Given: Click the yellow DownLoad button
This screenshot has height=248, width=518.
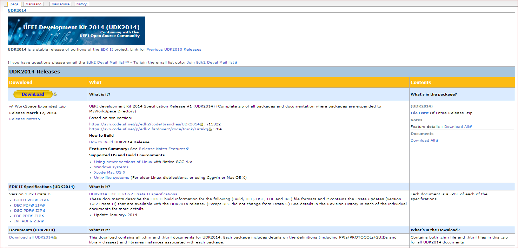Looking at the screenshot, I should 33,94.
